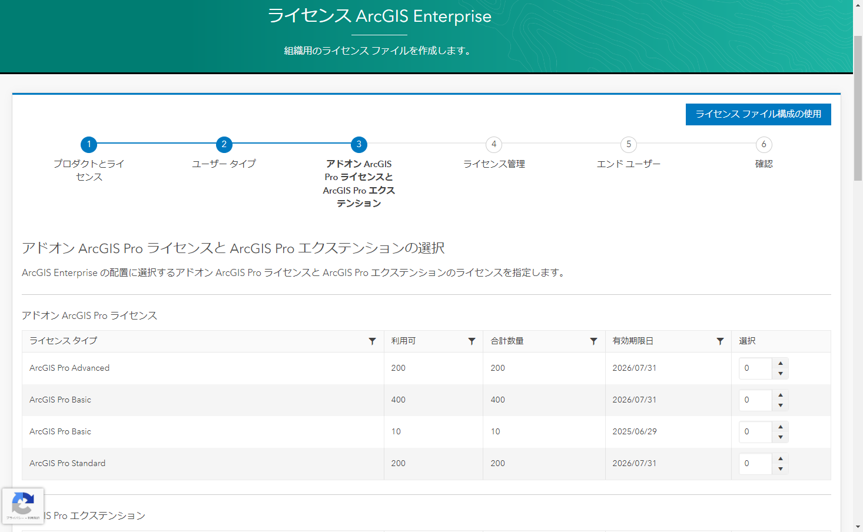Screen dimensions: 863x532
Task: Click ArcGIS Pro Standard license name
Action: click(67, 463)
